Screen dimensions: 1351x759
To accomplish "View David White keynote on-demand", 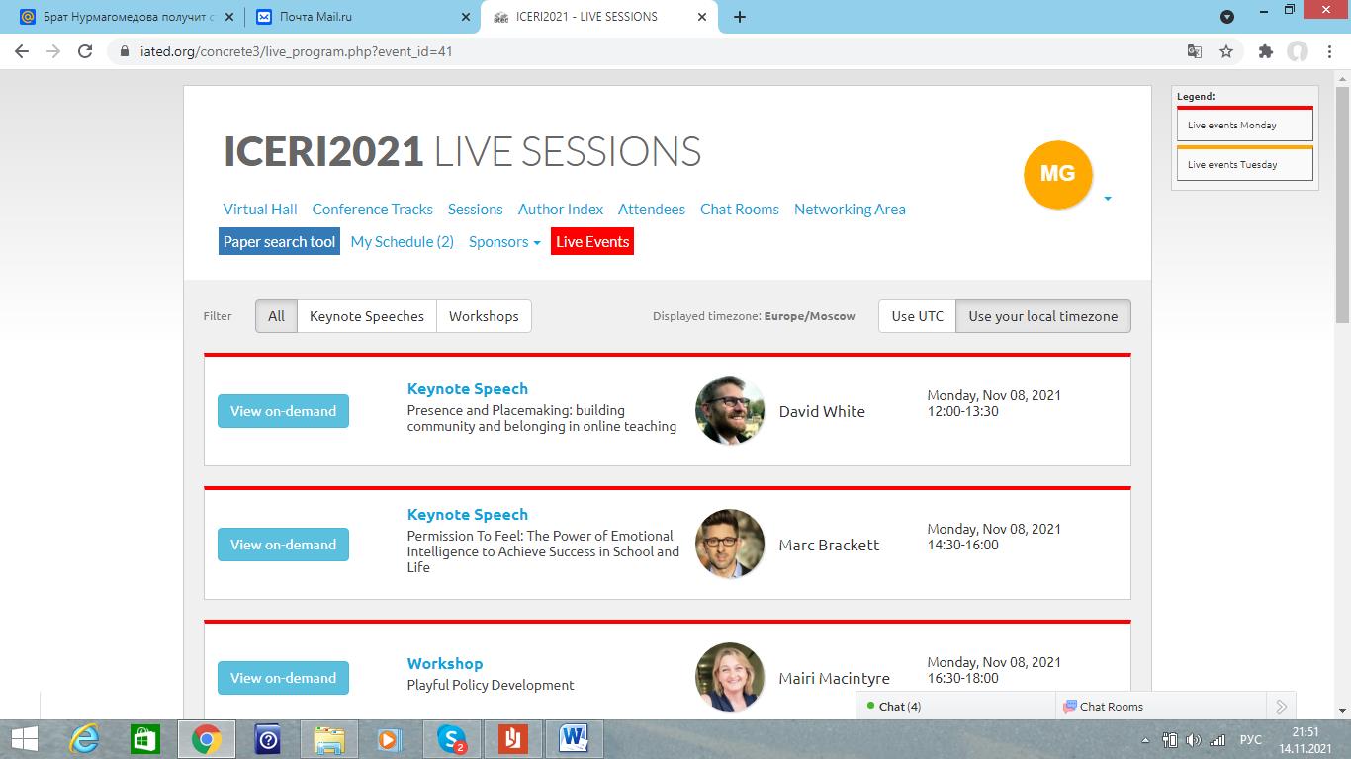I will 283,411.
